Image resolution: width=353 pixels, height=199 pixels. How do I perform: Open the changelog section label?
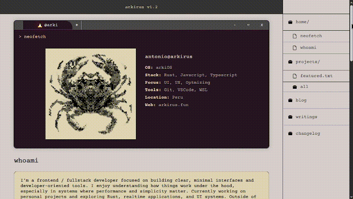pyautogui.click(x=307, y=133)
